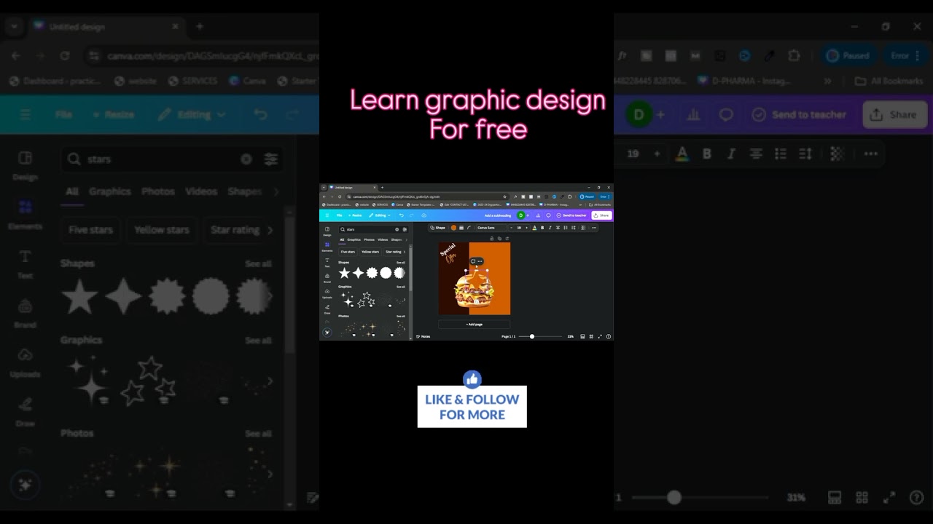Click See all beside Photos in large background
Image resolution: width=933 pixels, height=524 pixels.
point(258,433)
